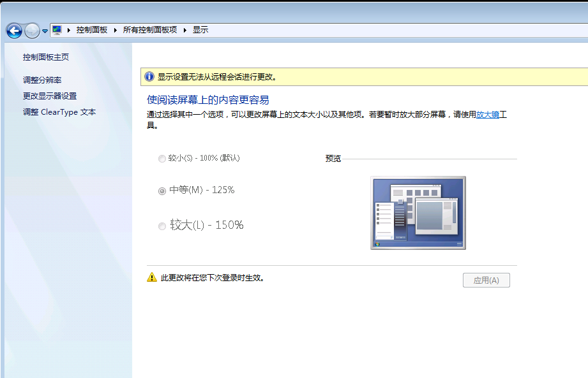
Task: Go to 所有控制面板项 in the breadcrumb
Action: (x=150, y=30)
